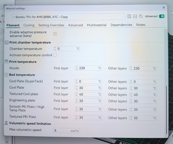Click the Bed temperature section icon

point(6,75)
